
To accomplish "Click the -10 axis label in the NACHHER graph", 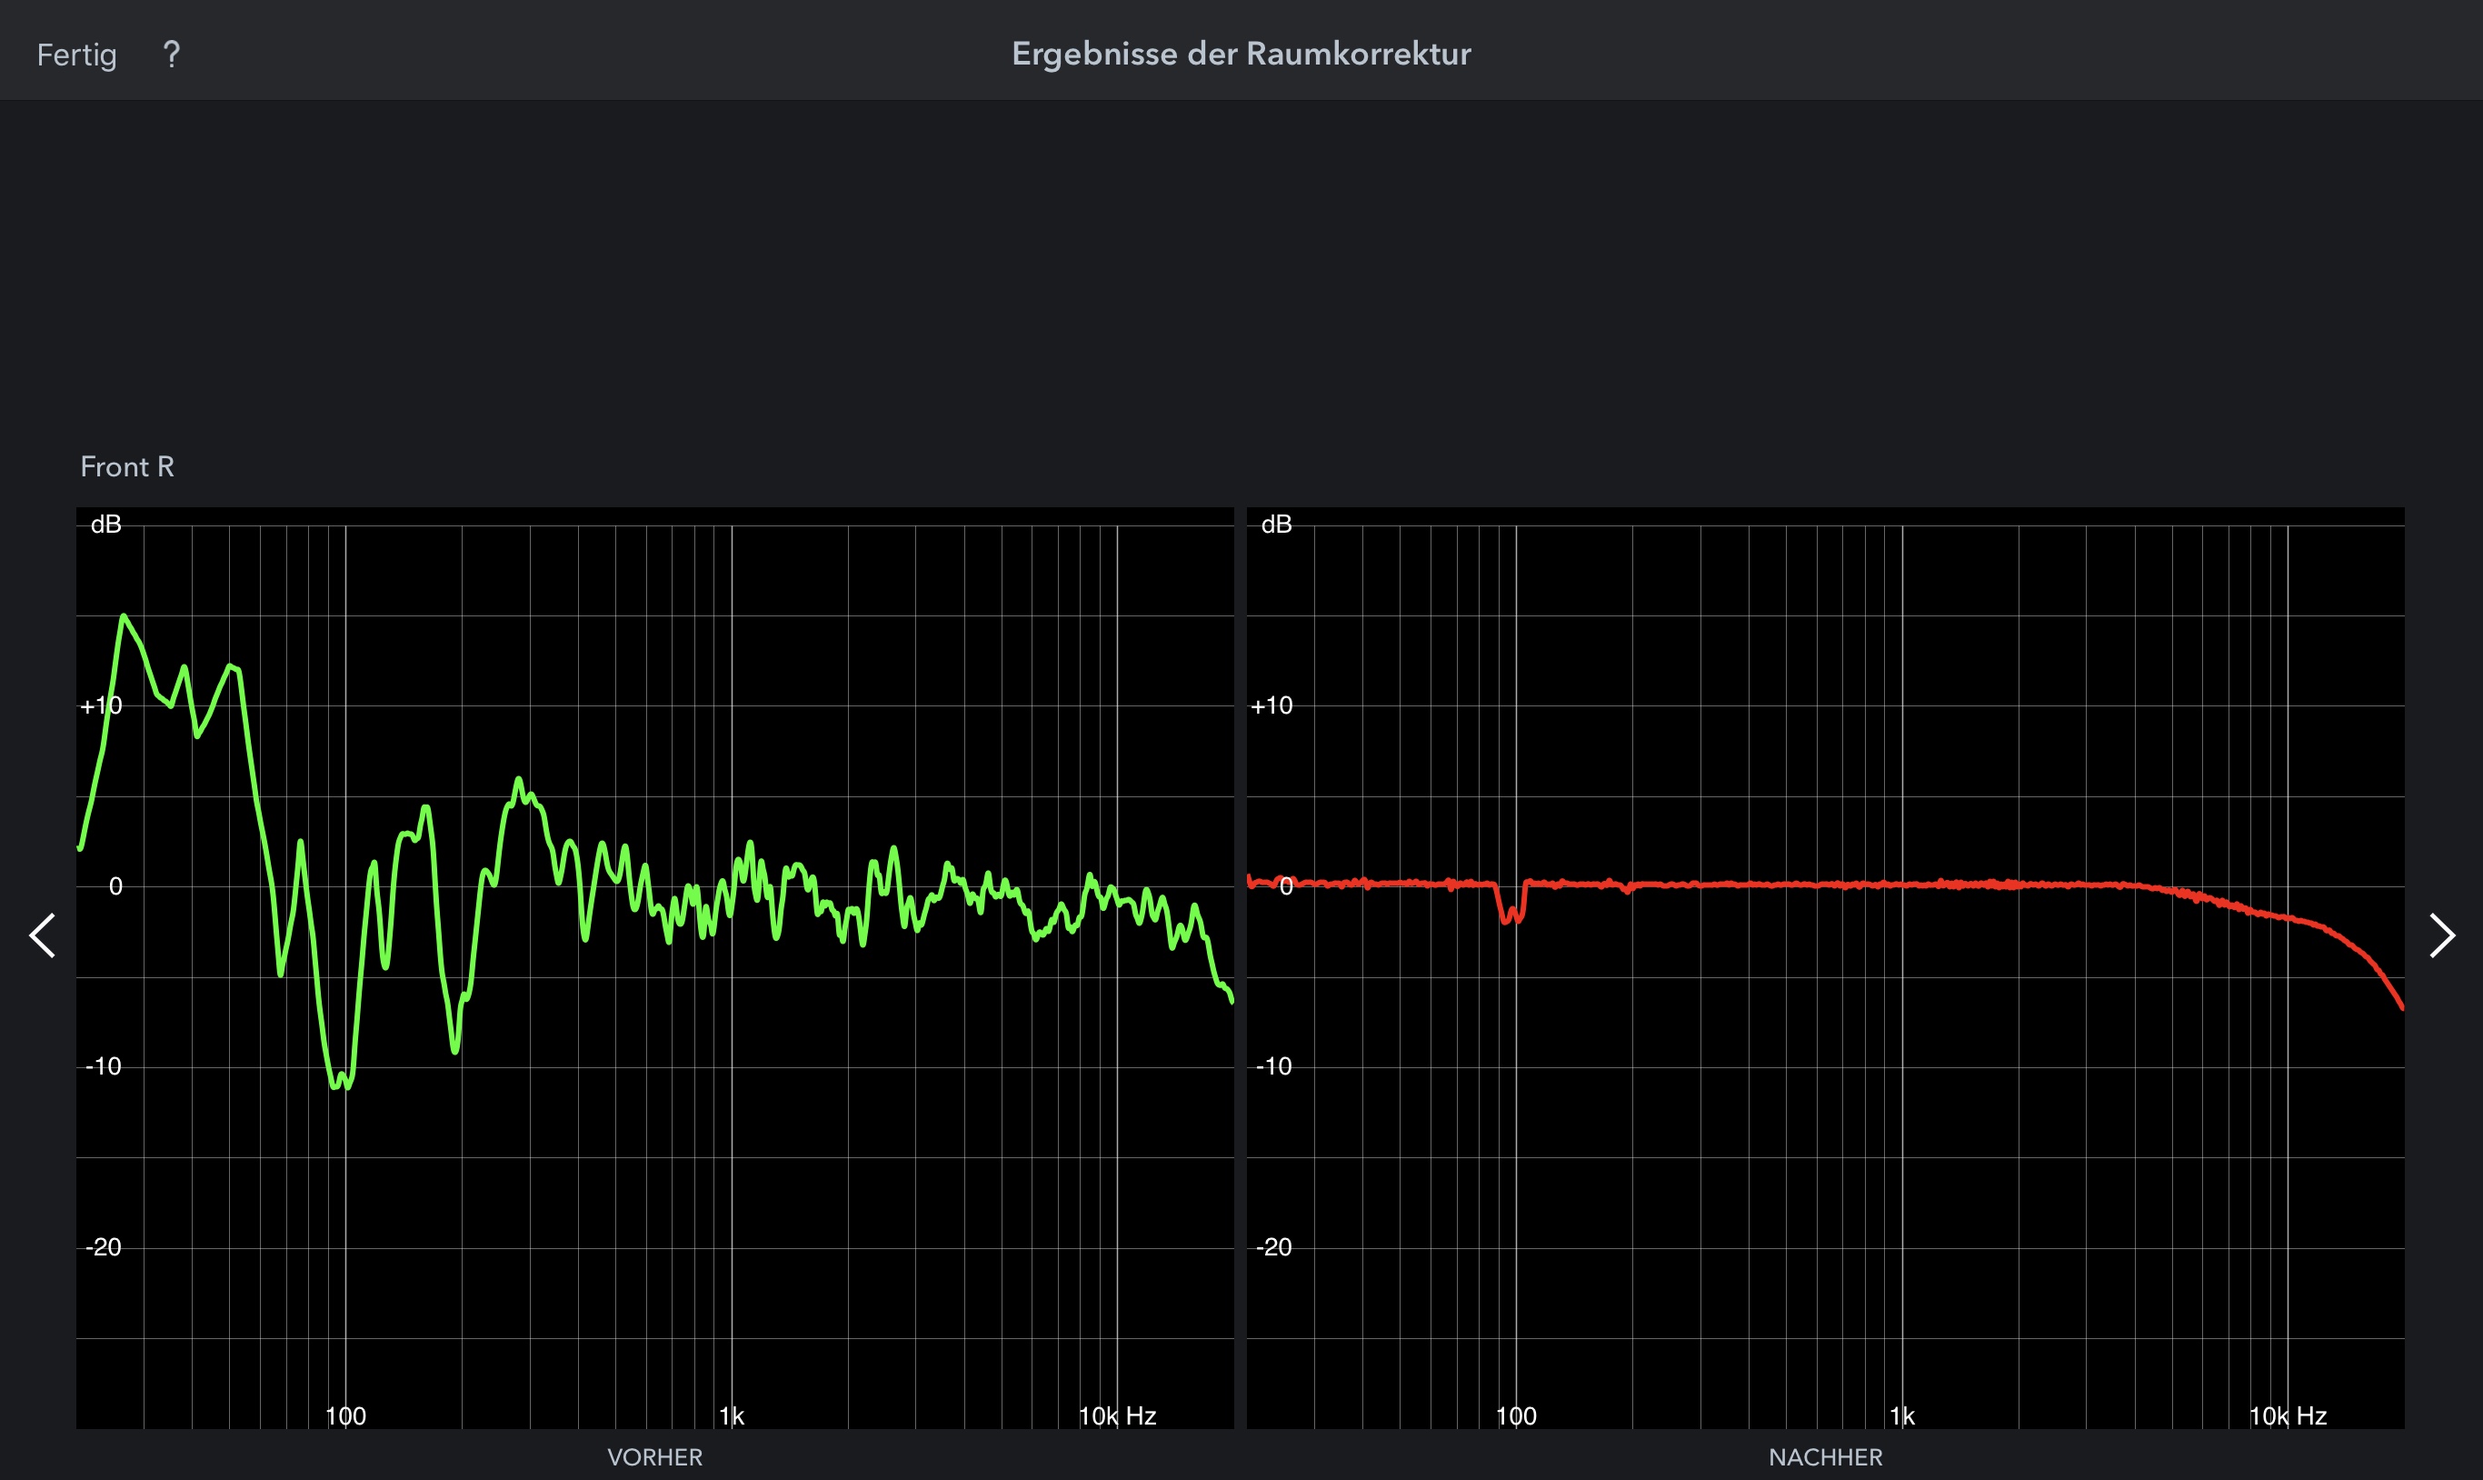I will (1273, 1066).
